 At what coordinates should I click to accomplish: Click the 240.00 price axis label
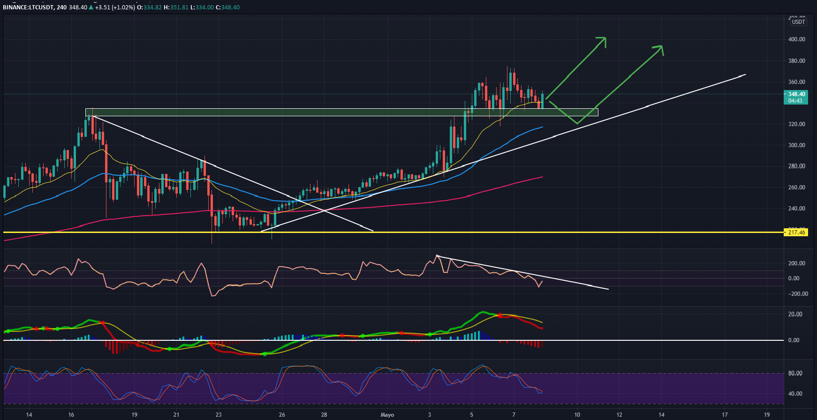[x=797, y=209]
